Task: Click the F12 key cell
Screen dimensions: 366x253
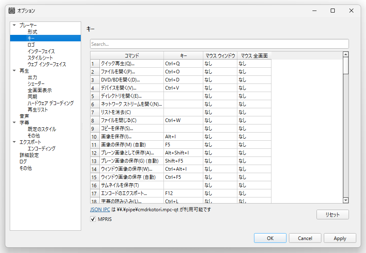Action: point(183,193)
